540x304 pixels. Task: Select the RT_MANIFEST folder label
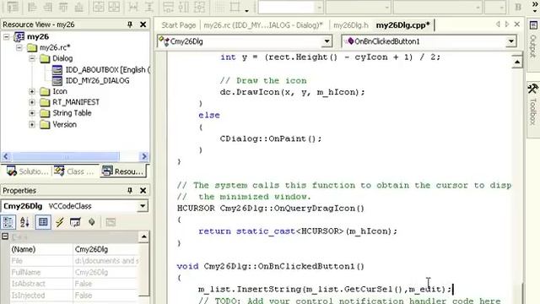pos(76,102)
